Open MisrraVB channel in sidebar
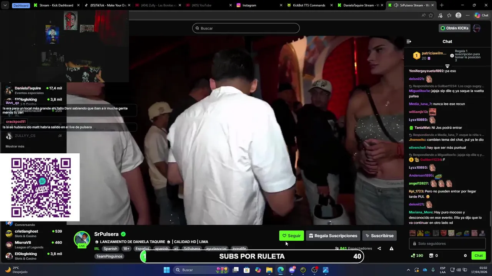 (x=33, y=245)
